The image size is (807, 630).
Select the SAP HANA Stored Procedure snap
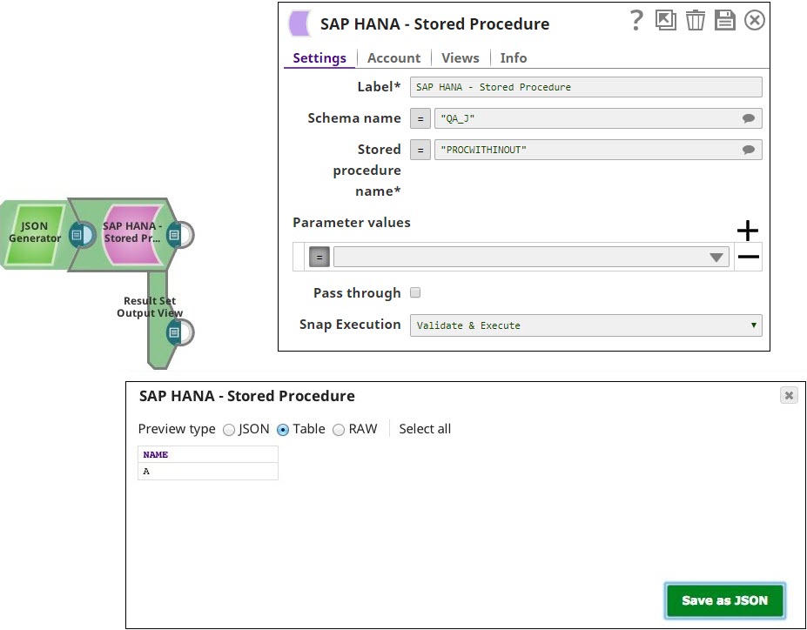pos(131,233)
